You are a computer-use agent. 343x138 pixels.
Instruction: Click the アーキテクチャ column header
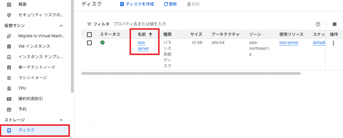[225, 34]
